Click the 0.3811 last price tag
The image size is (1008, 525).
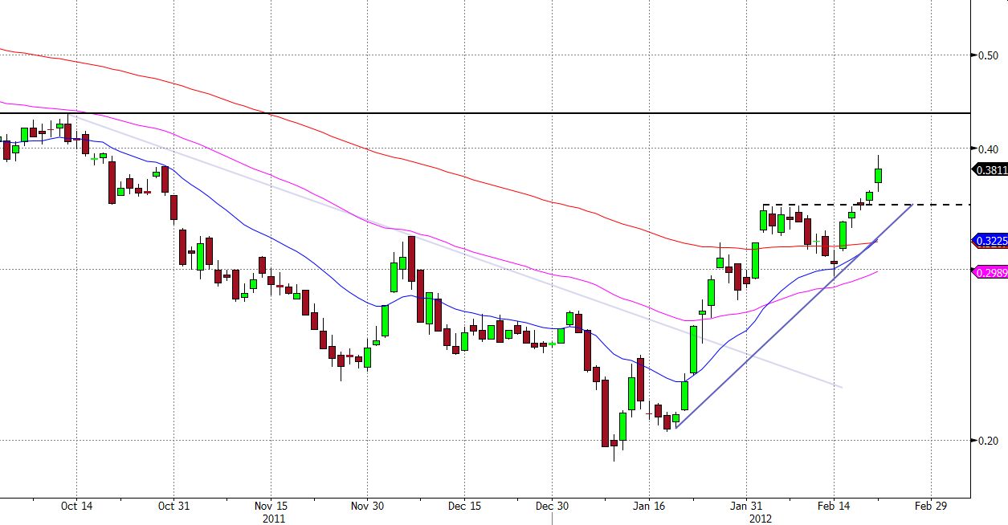(x=990, y=169)
